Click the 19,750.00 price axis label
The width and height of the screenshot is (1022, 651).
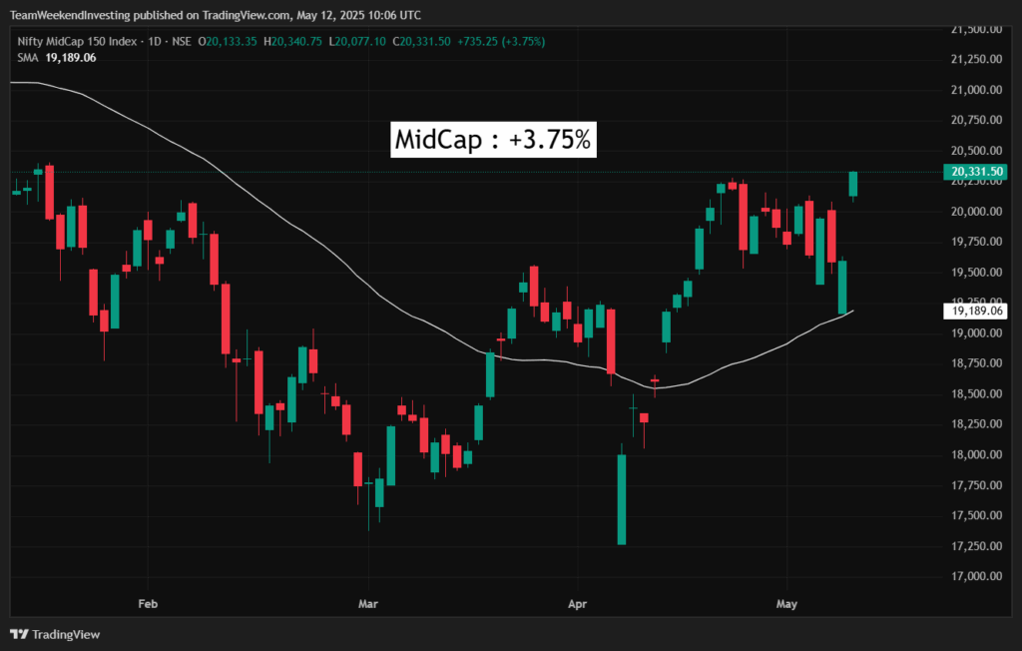tap(976, 242)
